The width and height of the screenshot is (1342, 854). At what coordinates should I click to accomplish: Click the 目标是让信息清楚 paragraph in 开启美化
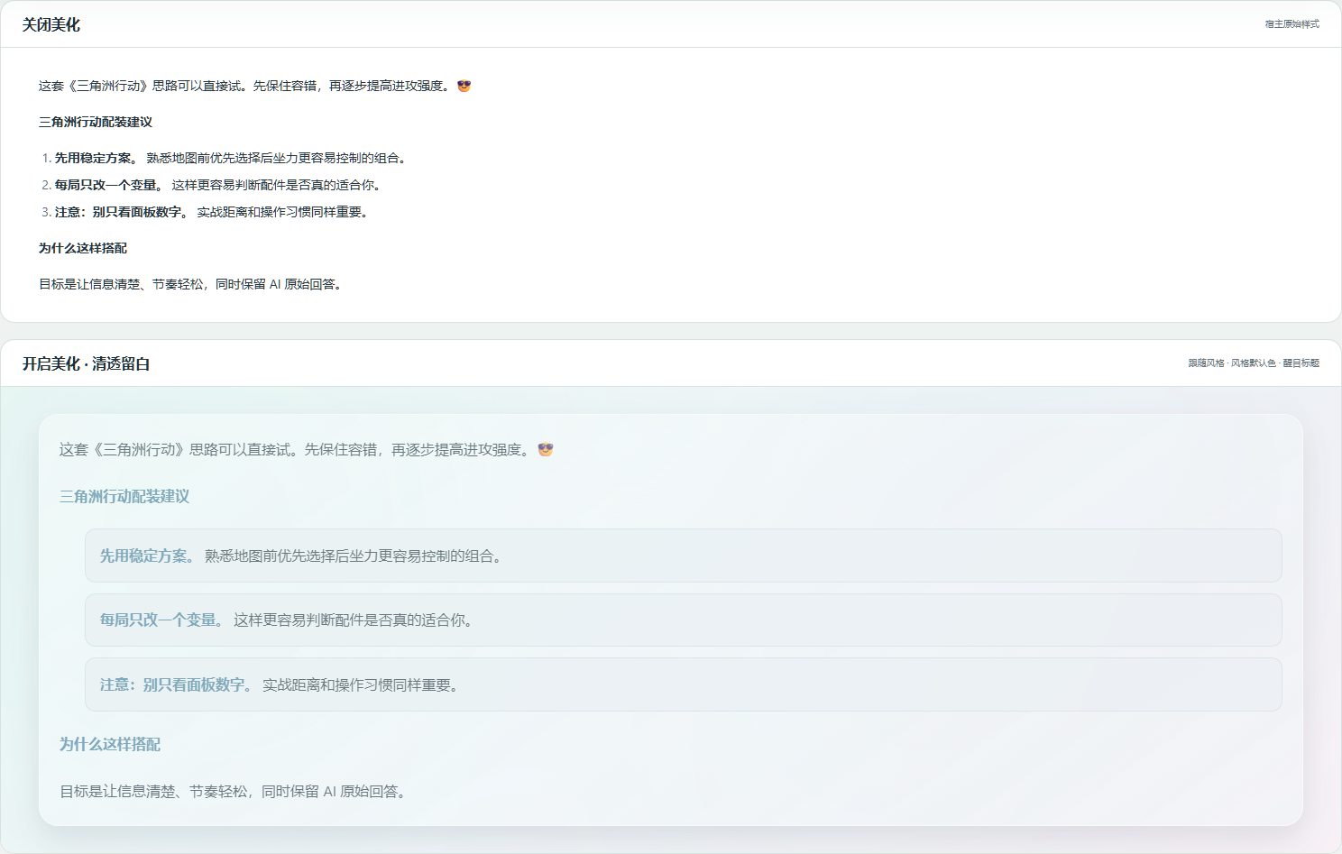pyautogui.click(x=235, y=791)
